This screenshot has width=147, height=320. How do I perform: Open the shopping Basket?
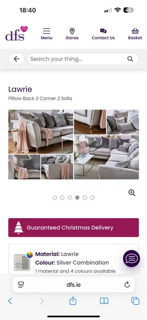(x=135, y=31)
